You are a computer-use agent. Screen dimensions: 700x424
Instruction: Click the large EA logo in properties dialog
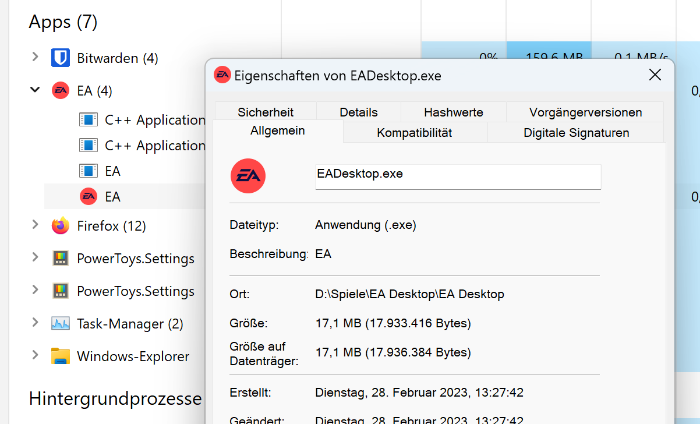coord(248,176)
